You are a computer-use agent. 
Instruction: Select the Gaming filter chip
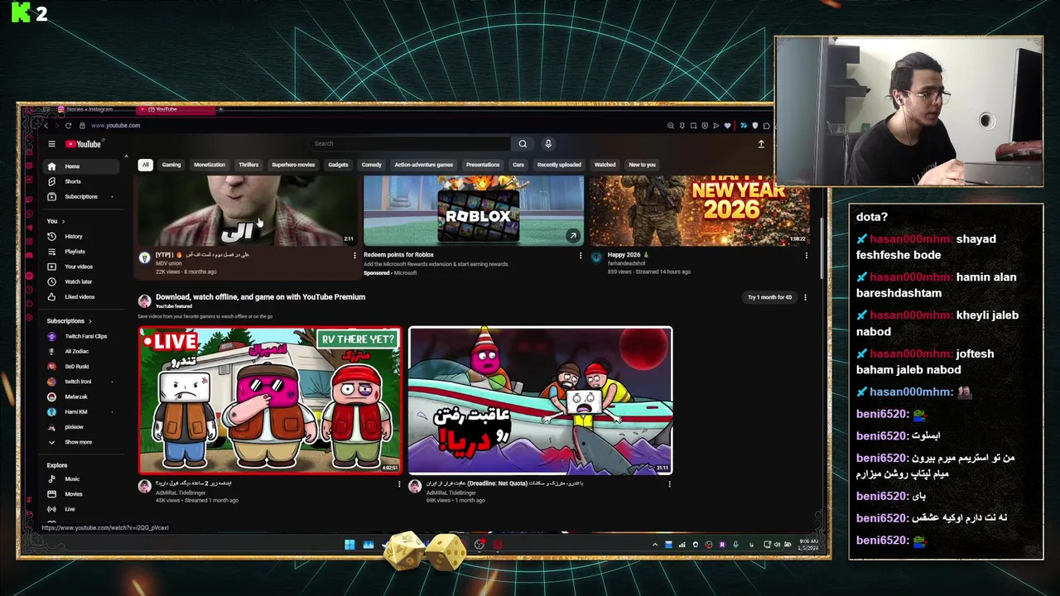pos(171,165)
